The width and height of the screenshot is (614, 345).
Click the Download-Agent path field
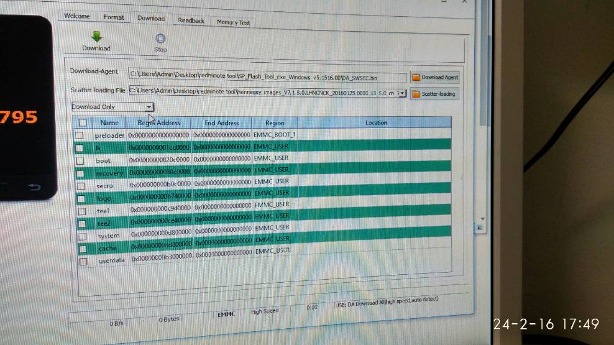267,77
